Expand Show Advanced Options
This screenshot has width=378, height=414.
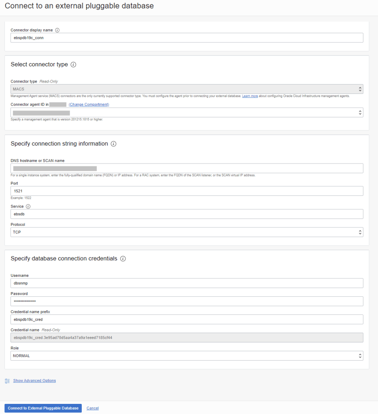coord(34,381)
